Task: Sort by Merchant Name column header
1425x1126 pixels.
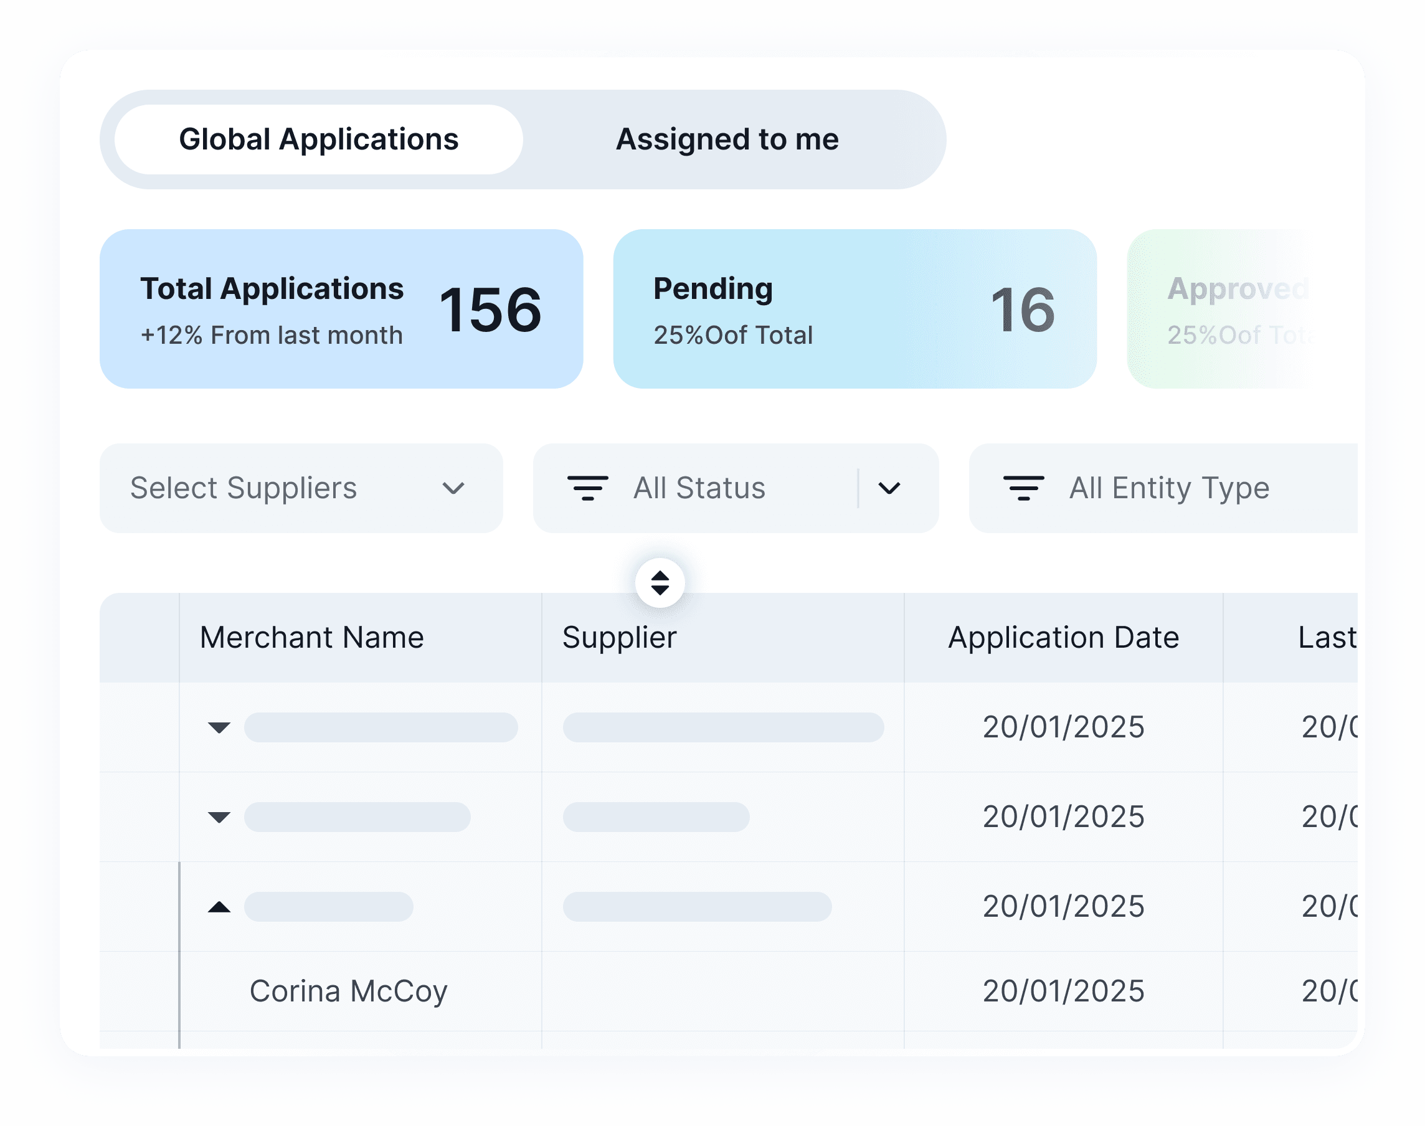Action: click(312, 638)
